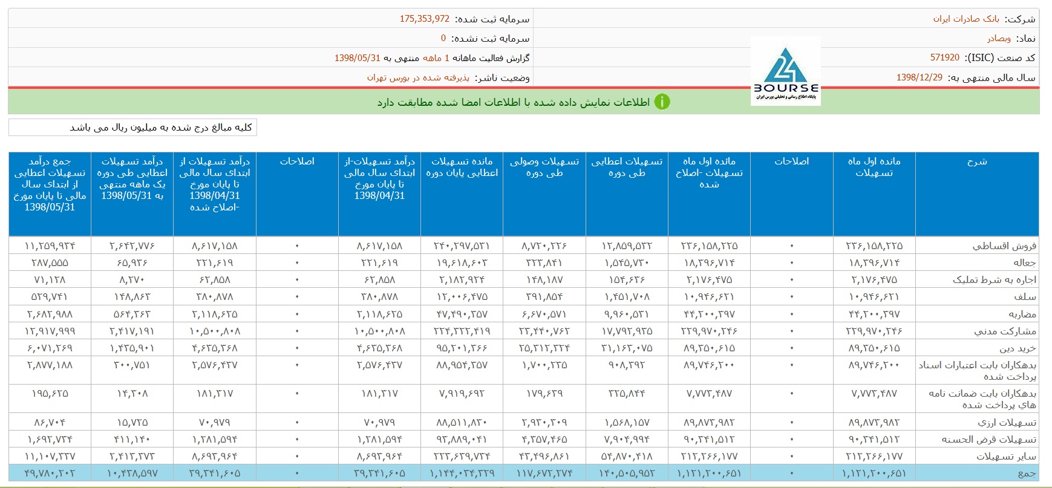This screenshot has height=488, width=1052.
Task: Click cell '۲۴۰,۲۹۷,۵۳۱' in فروش اقساطي row
Action: point(462,246)
